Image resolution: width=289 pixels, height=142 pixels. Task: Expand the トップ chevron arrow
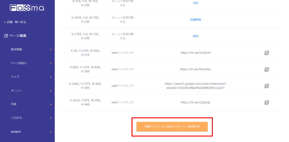coord(51,77)
